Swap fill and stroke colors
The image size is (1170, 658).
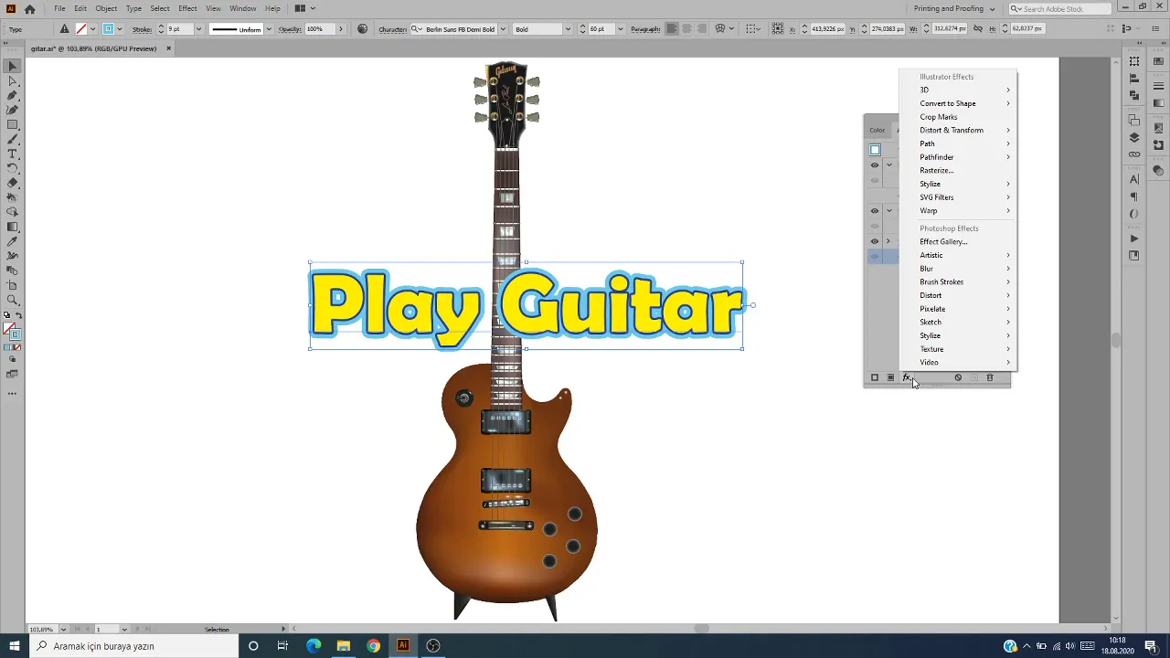click(x=19, y=315)
